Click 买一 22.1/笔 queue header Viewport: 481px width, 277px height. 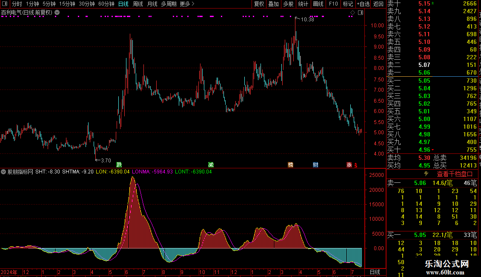(x=432, y=235)
